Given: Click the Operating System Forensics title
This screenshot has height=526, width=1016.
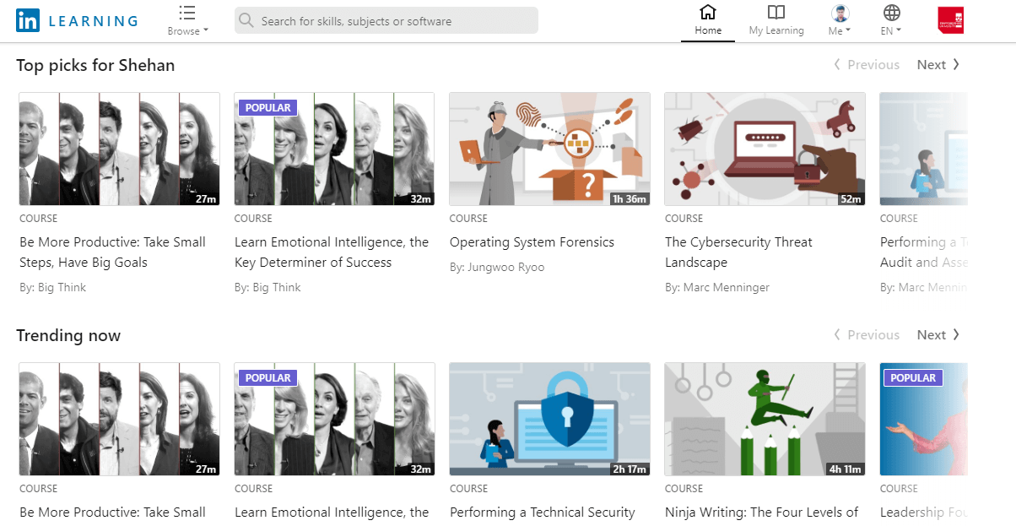Looking at the screenshot, I should (532, 242).
